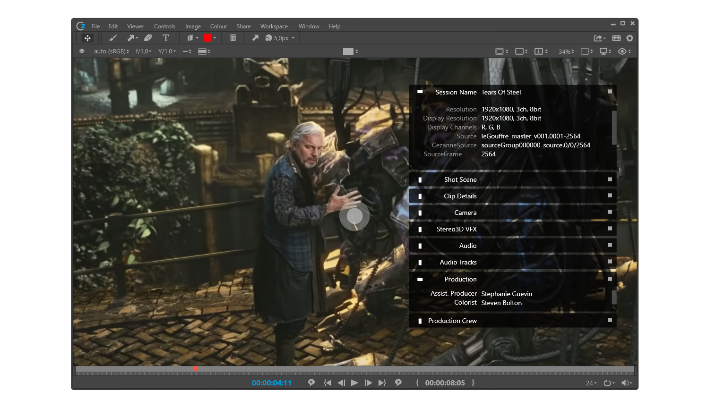
Task: Select the paint brush tool
Action: pyautogui.click(x=112, y=38)
